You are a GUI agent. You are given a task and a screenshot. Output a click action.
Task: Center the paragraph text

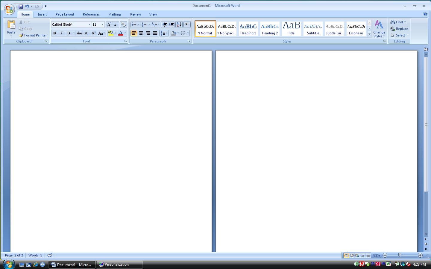141,33
